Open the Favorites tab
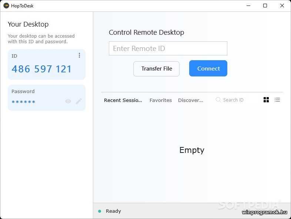 coord(161,100)
